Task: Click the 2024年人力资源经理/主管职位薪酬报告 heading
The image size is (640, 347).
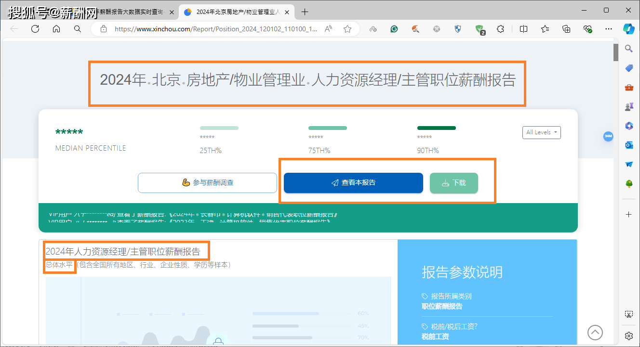Action: (x=123, y=251)
